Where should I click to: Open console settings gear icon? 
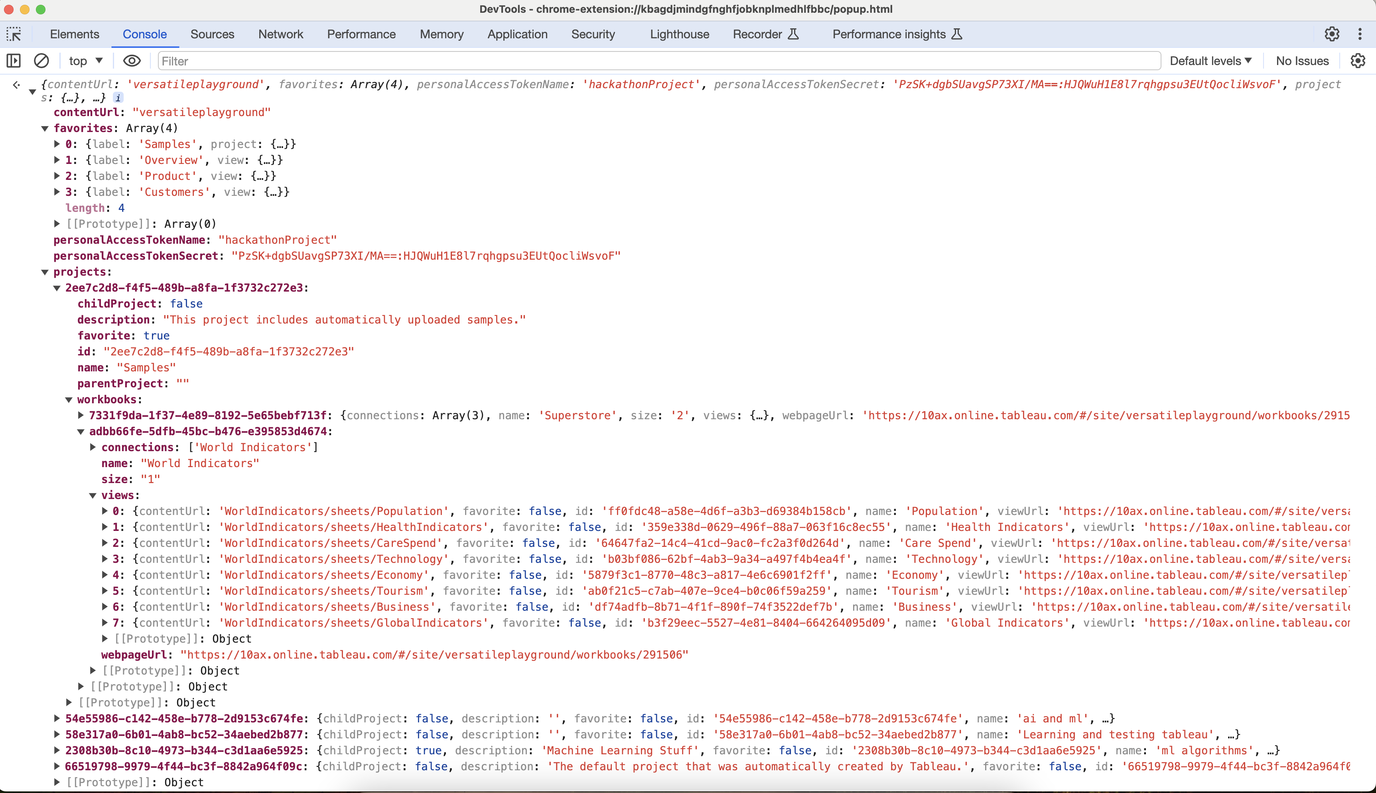point(1358,61)
